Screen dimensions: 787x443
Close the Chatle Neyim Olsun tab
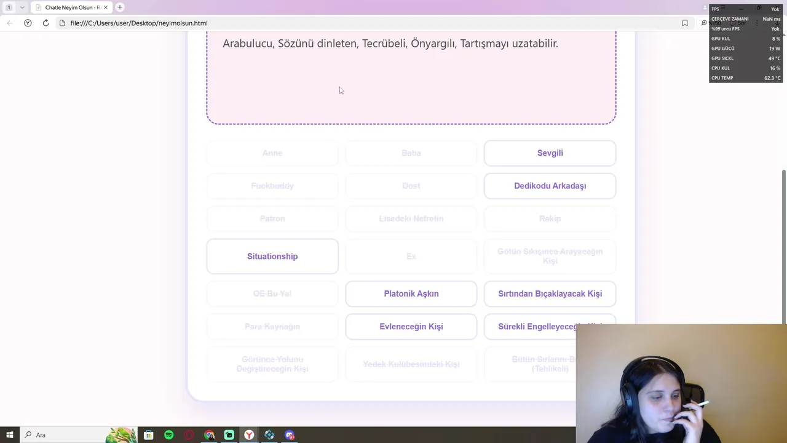(x=106, y=7)
